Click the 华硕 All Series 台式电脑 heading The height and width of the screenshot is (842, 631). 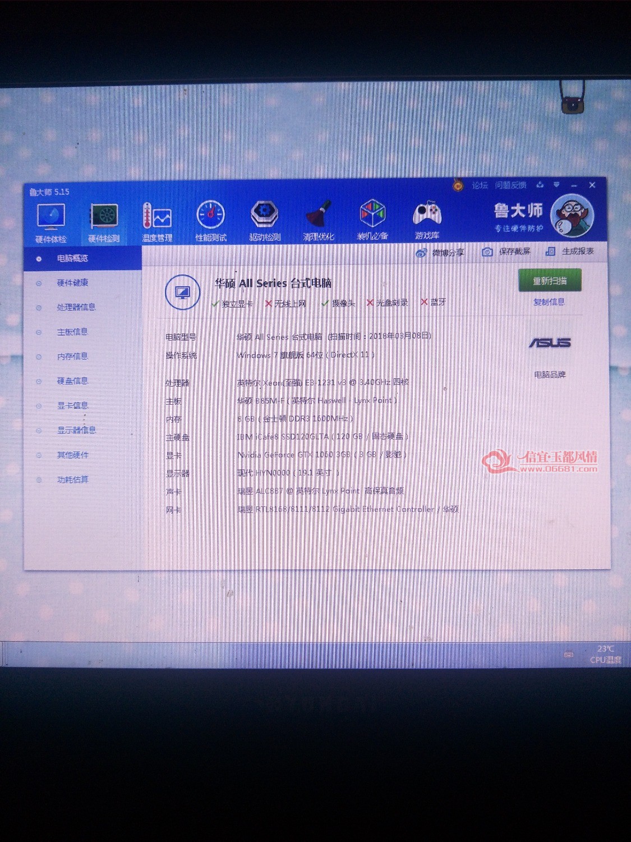(273, 283)
